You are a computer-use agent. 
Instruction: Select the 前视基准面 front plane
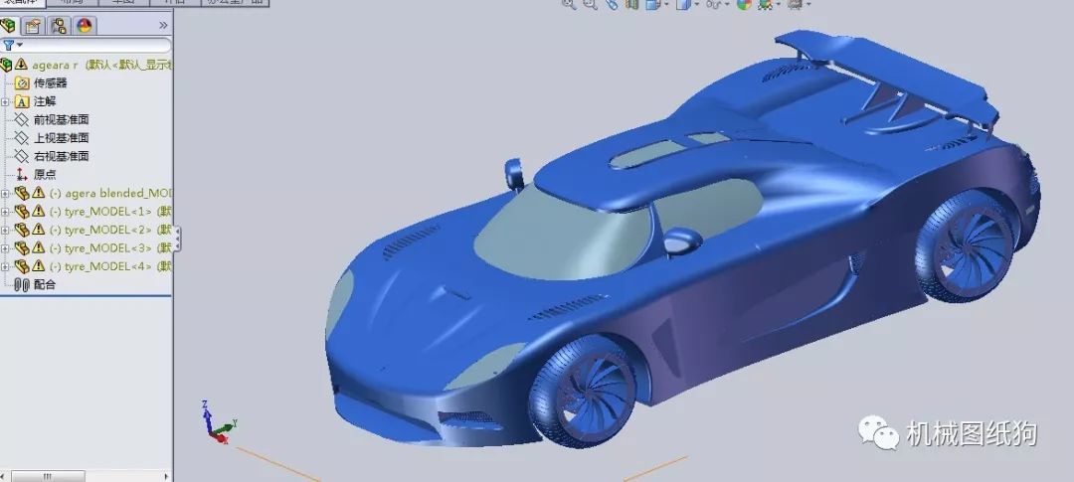(x=62, y=120)
